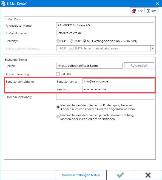This screenshot has width=162, height=180.
Task: Focus the Exchange Server URL field
Action: [89, 66]
